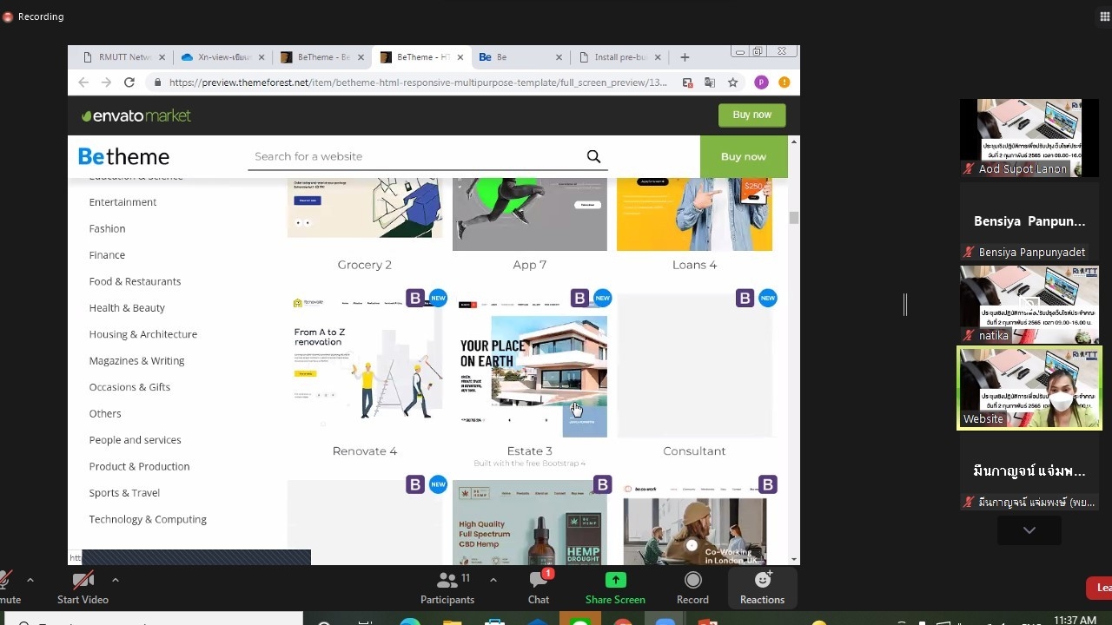Select Product & Production category
Image resolution: width=1112 pixels, height=625 pixels.
tap(139, 467)
